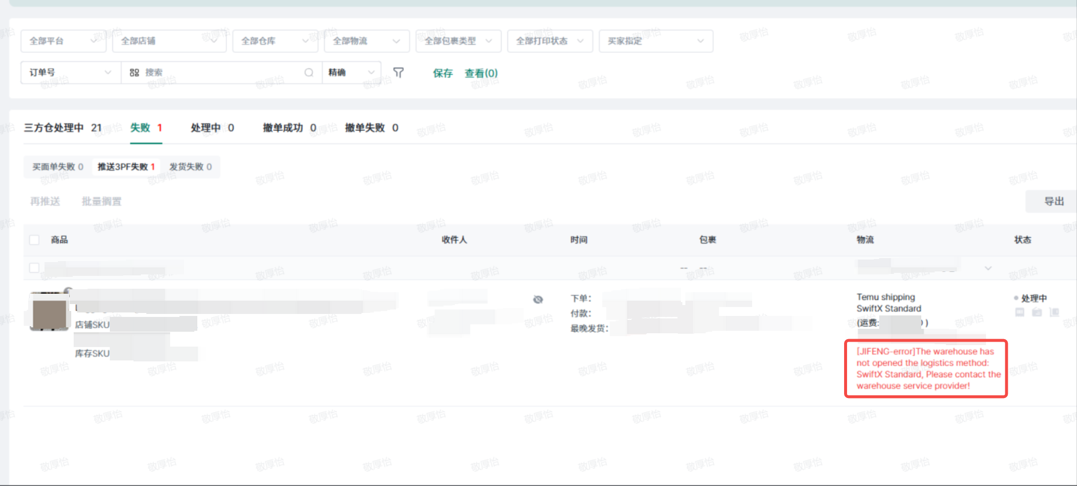Click the product thumbnail image

coord(49,312)
